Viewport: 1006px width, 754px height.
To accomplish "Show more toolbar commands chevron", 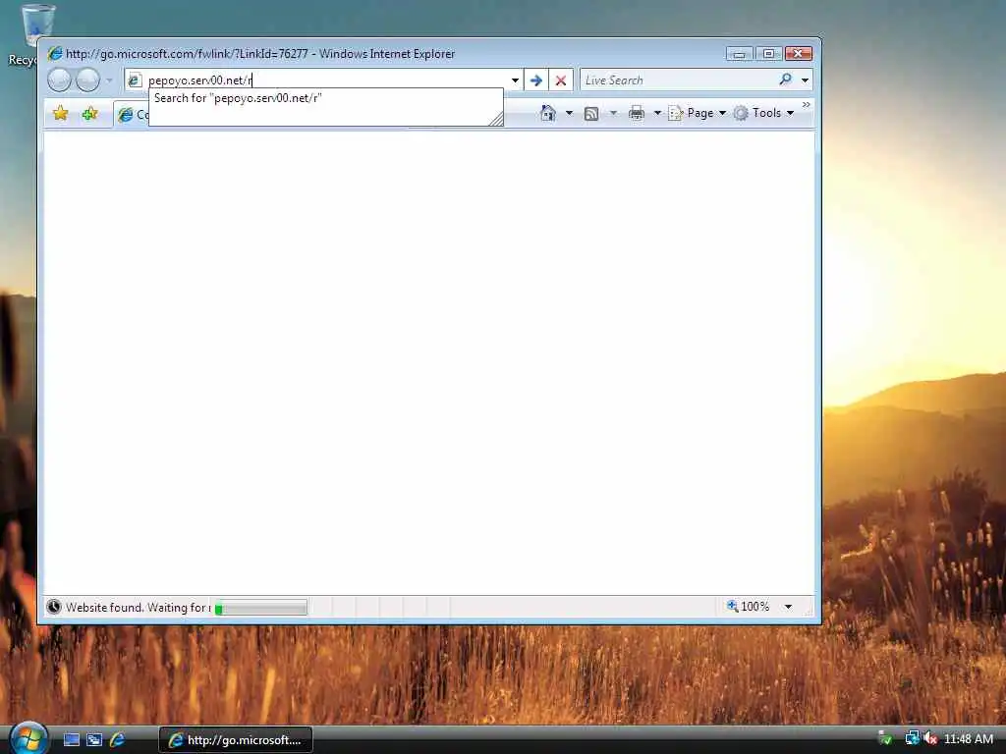I will (x=807, y=104).
